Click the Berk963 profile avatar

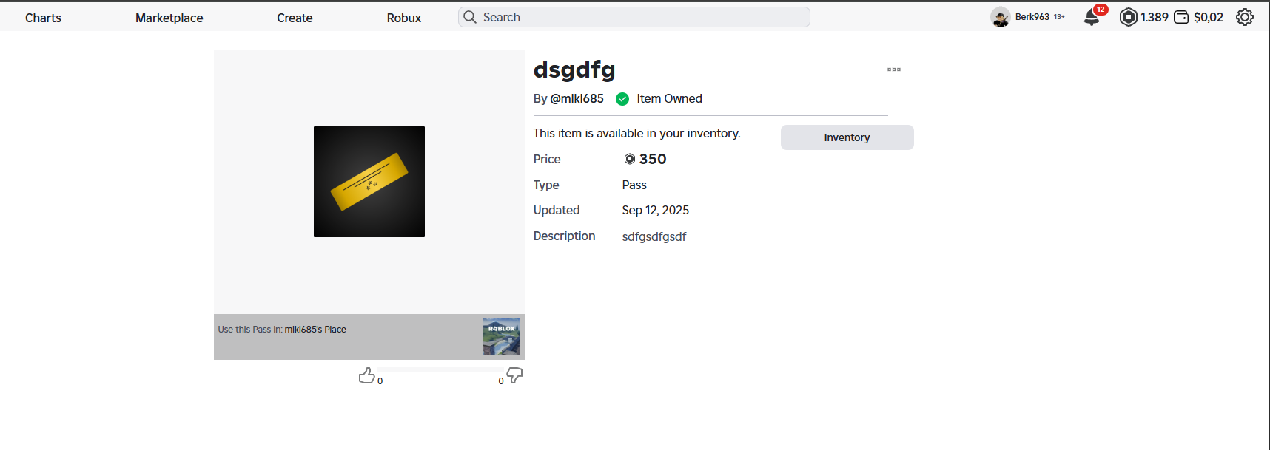(x=1001, y=17)
